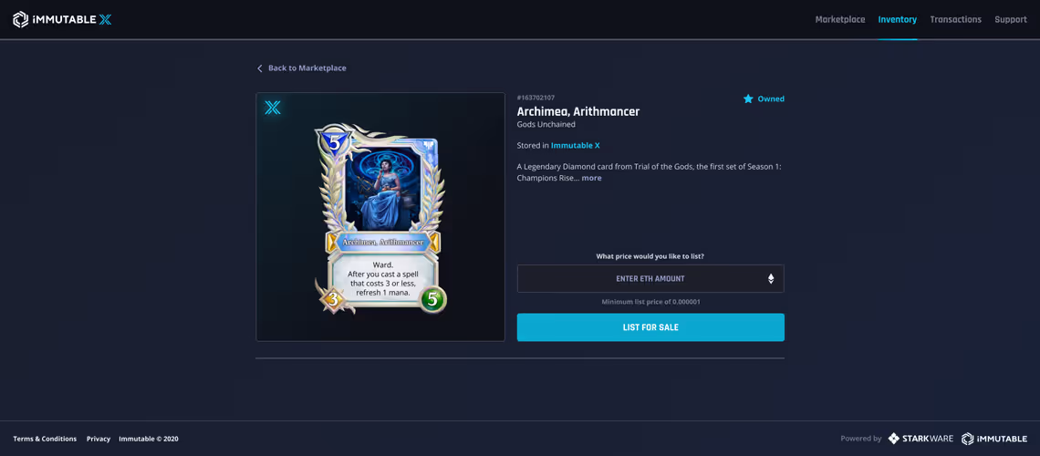Open the Marketplace tab
This screenshot has width=1040, height=456.
pos(839,20)
